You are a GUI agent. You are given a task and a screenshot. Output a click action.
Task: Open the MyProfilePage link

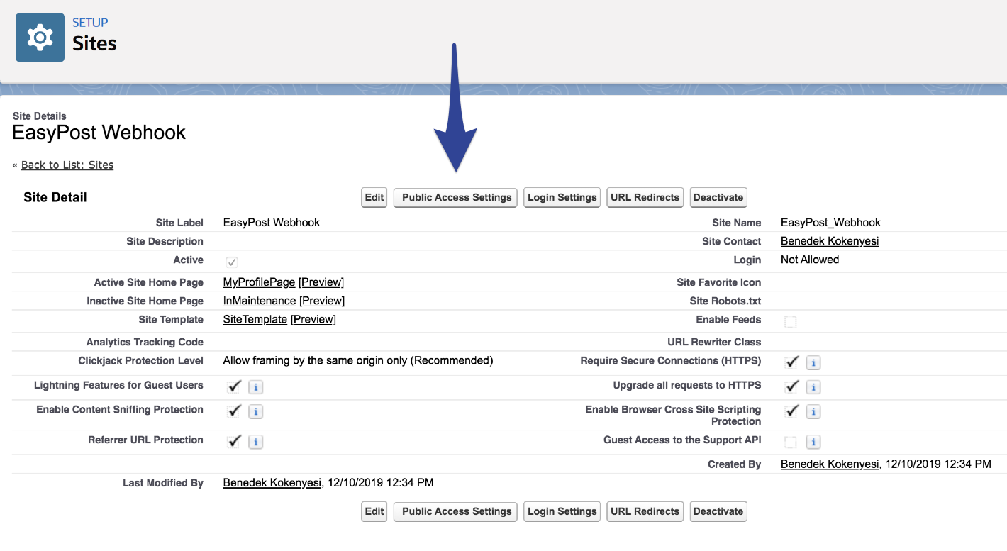[x=259, y=282]
